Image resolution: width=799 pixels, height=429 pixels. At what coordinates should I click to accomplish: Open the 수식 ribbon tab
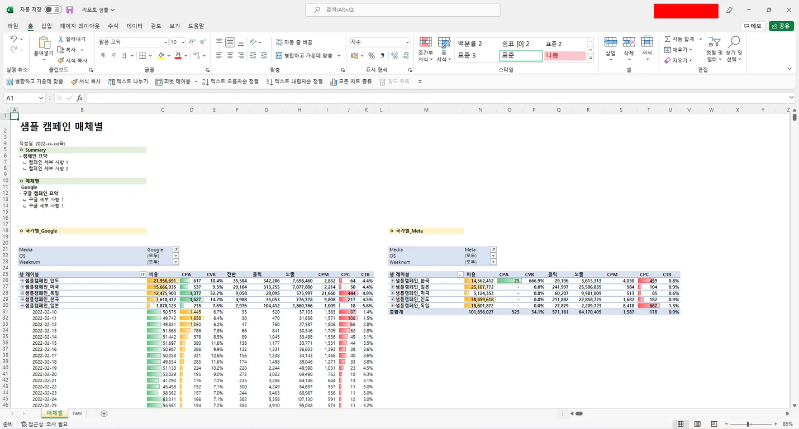[113, 26]
